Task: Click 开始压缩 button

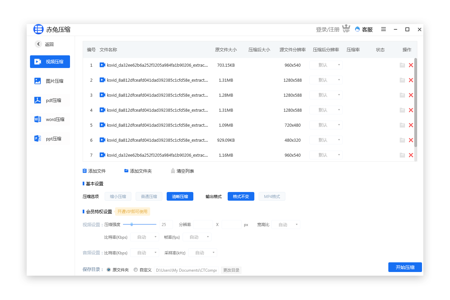Action: coord(405,267)
